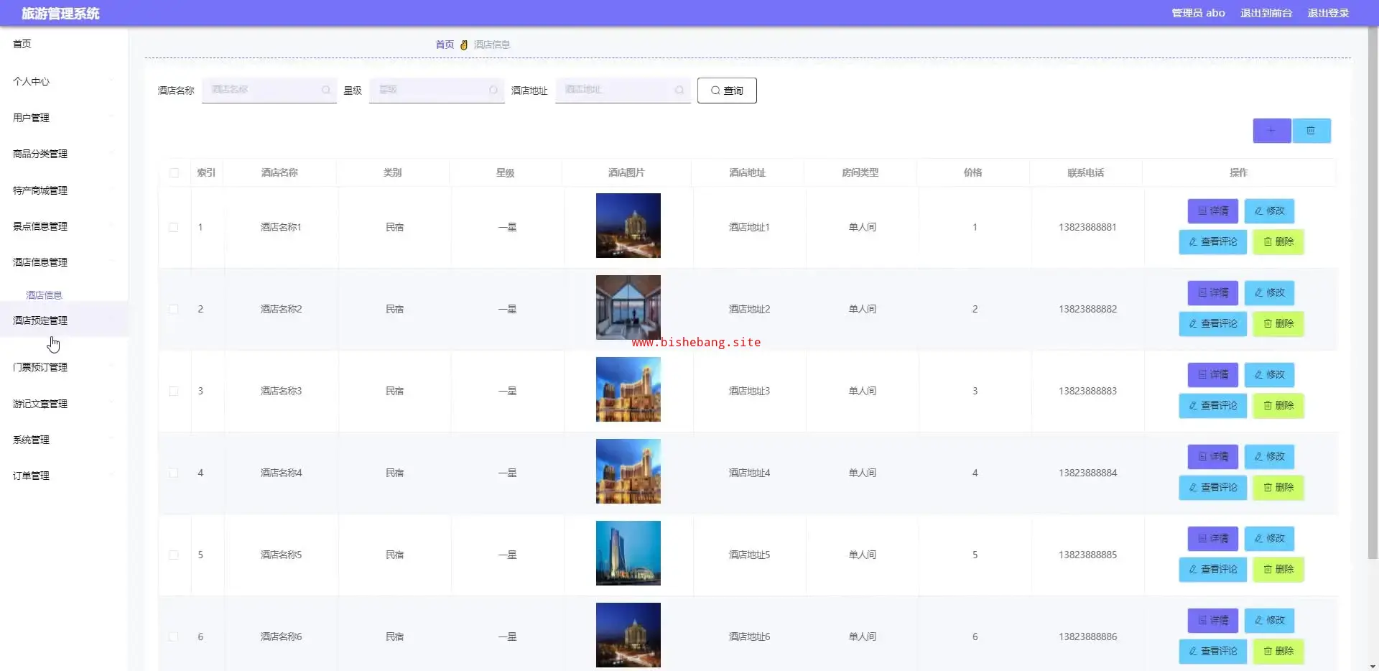This screenshot has width=1379, height=671.
Task: Click the 查询 search button
Action: [726, 91]
